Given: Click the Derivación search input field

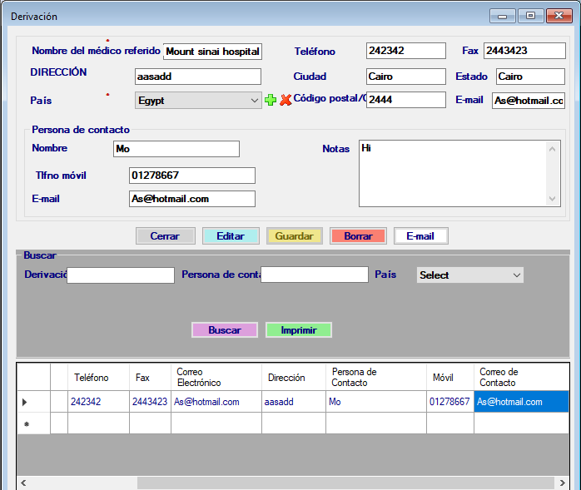Looking at the screenshot, I should (x=121, y=275).
